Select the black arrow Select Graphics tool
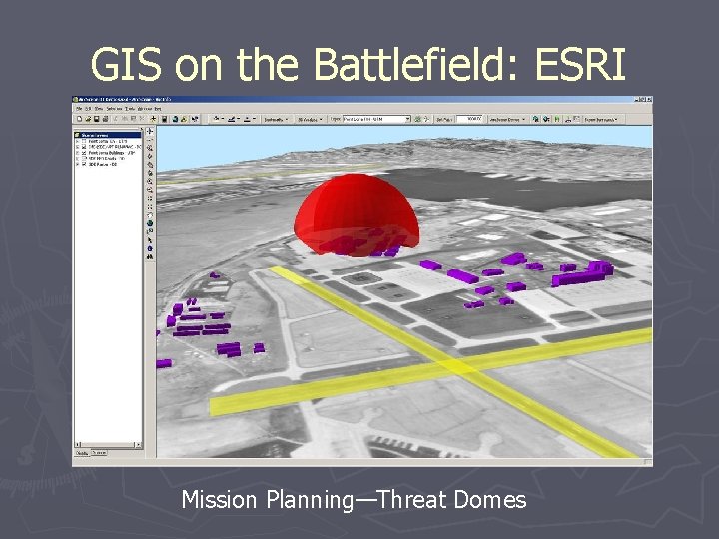719x539 pixels. click(x=150, y=240)
